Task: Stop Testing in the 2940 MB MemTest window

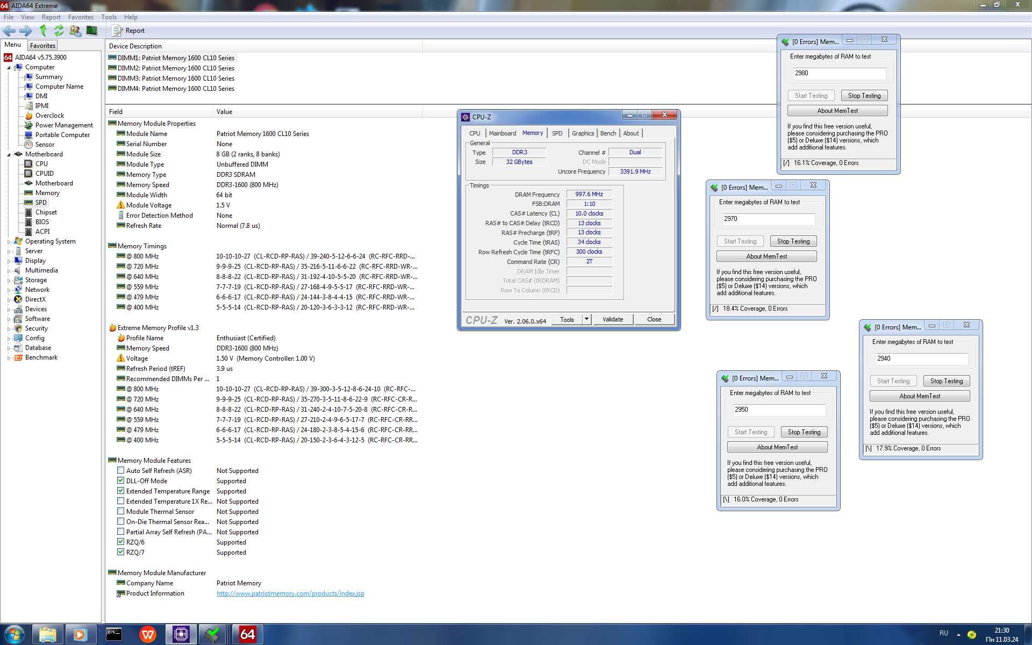Action: click(x=947, y=381)
